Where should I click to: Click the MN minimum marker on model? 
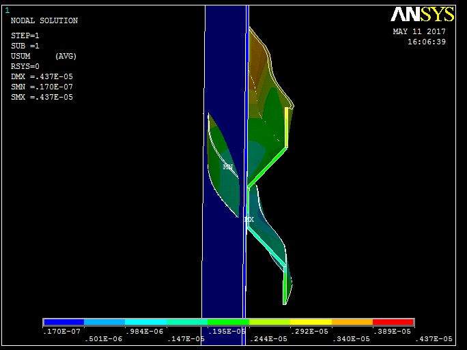click(x=228, y=166)
